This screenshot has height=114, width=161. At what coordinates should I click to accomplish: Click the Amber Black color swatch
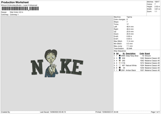(x=120, y=70)
